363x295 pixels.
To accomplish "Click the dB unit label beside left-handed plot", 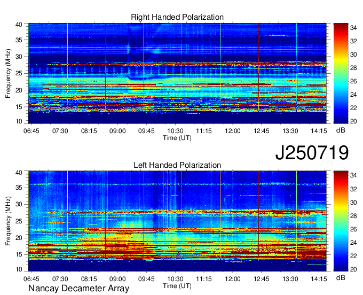I will [x=341, y=278].
